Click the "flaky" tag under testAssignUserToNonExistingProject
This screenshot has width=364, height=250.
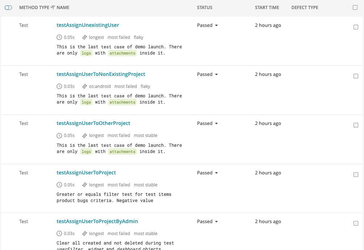pyautogui.click(x=145, y=86)
